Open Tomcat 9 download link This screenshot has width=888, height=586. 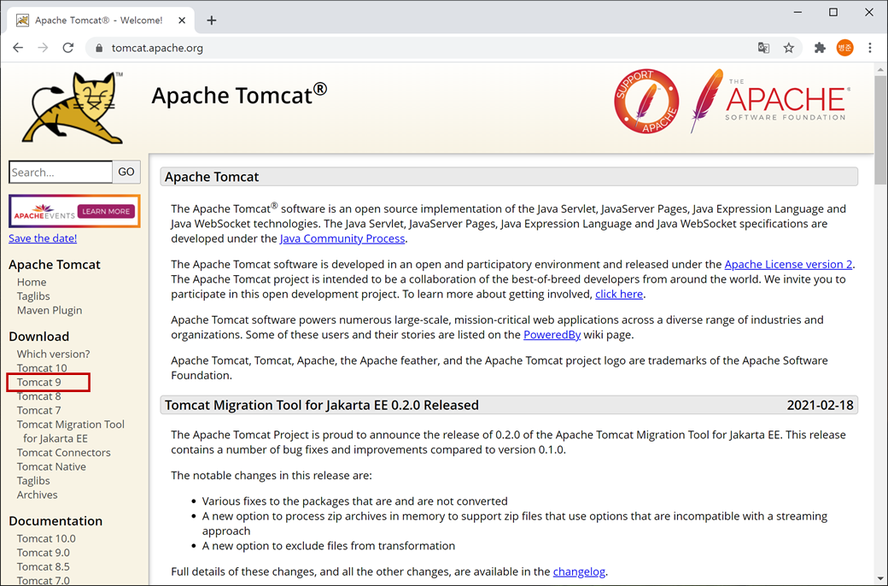(39, 383)
